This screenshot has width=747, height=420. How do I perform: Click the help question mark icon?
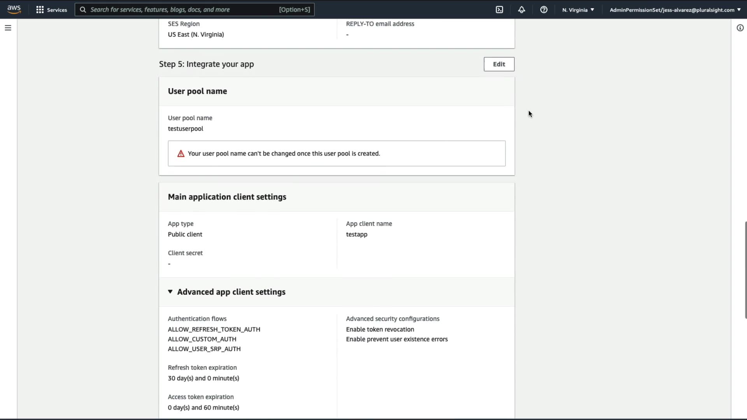(544, 10)
